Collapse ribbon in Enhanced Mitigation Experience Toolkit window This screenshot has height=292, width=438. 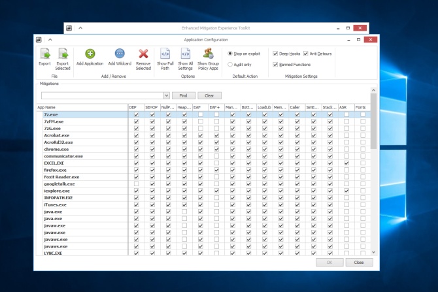[x=80, y=28]
